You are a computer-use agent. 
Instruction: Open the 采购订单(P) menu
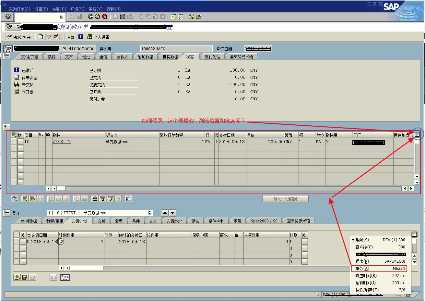coord(19,9)
